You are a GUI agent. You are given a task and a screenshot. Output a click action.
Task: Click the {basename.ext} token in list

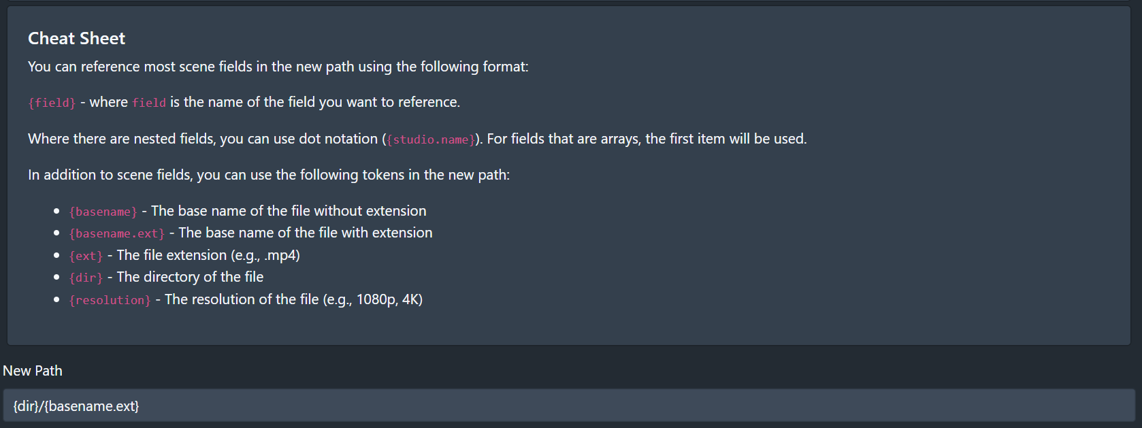tap(117, 233)
